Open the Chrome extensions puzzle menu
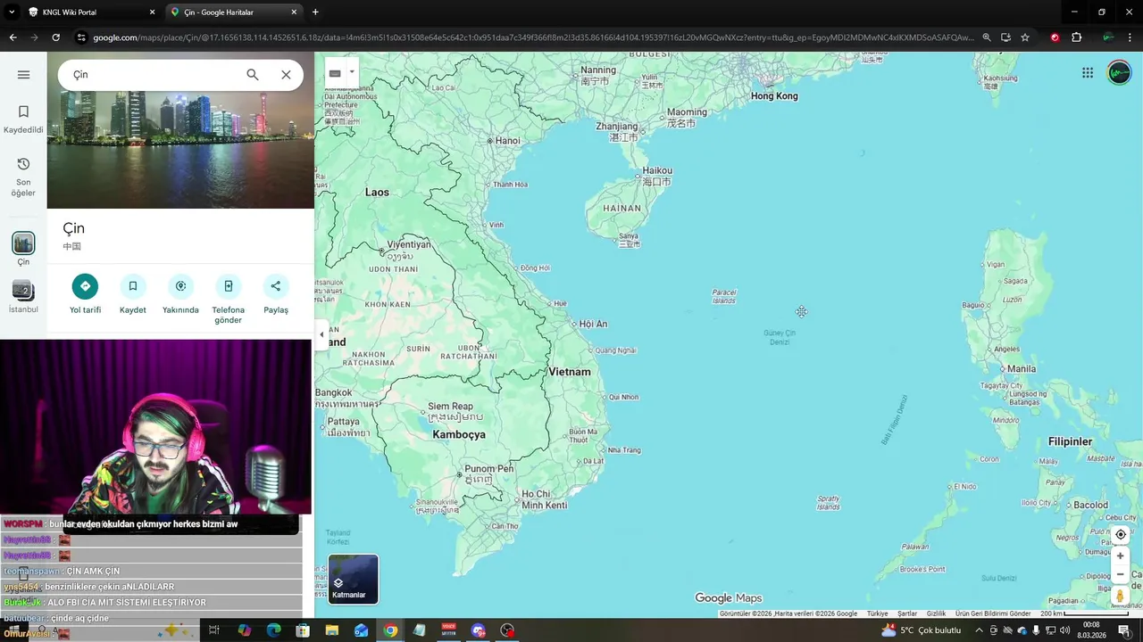The height and width of the screenshot is (642, 1143). [x=1076, y=37]
